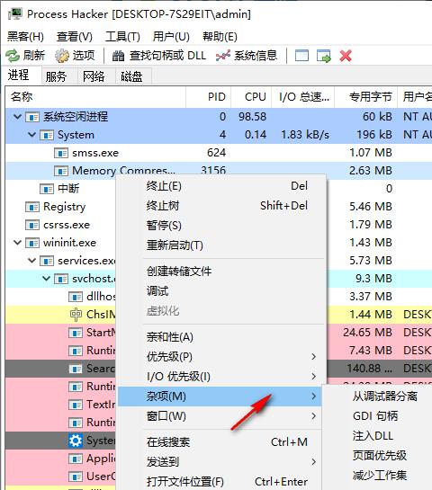The width and height of the screenshot is (432, 490).
Task: Click the find window and thread icon
Action: tap(323, 56)
